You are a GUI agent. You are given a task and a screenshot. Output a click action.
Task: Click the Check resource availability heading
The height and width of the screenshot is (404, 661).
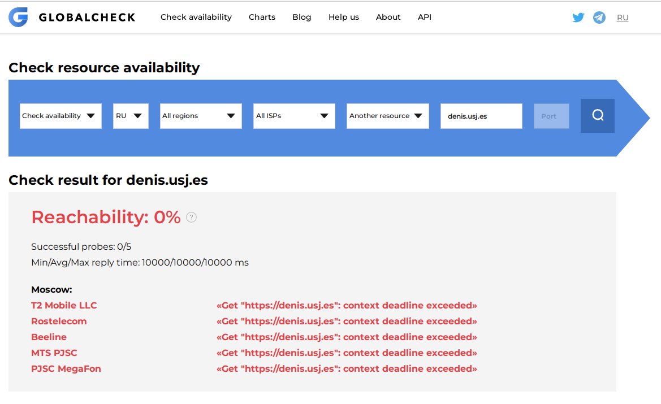point(104,68)
